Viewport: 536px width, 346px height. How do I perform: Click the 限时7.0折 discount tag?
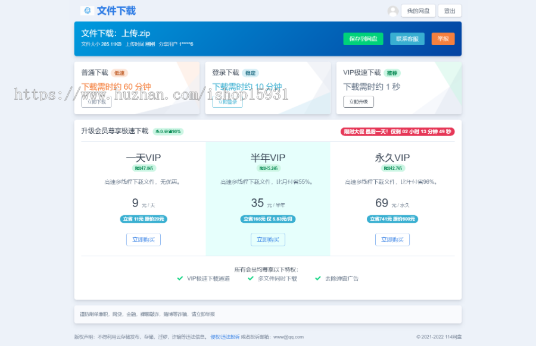coord(144,168)
